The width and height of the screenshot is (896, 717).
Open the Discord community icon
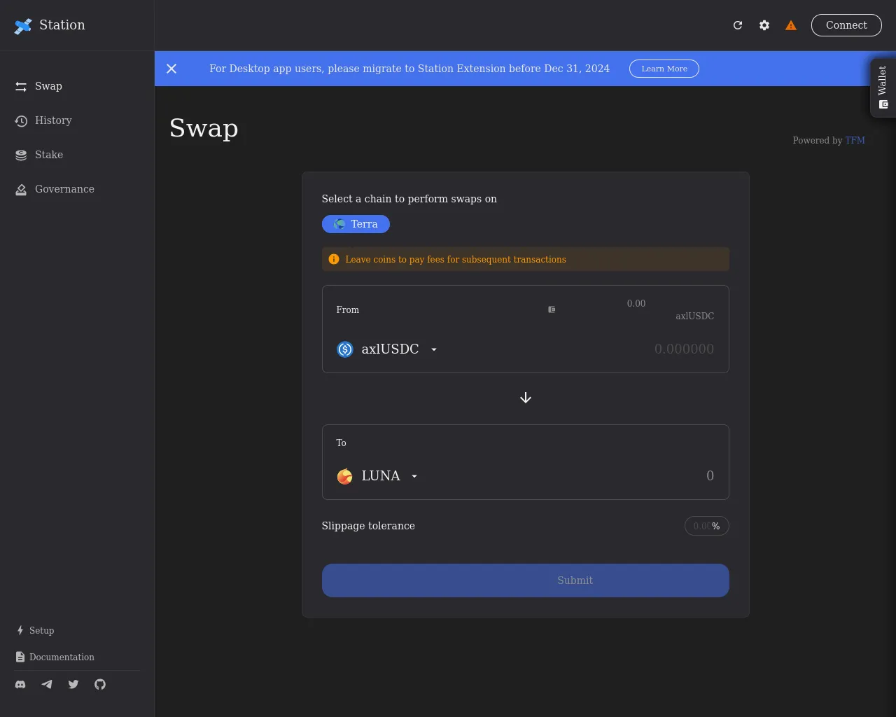[x=20, y=685]
